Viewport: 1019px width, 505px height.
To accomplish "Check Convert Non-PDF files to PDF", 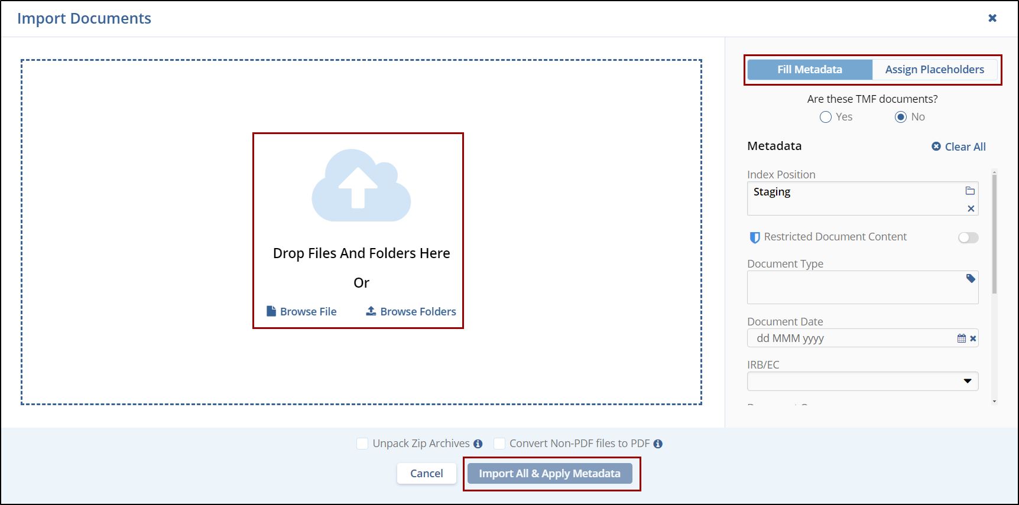I will [x=499, y=444].
